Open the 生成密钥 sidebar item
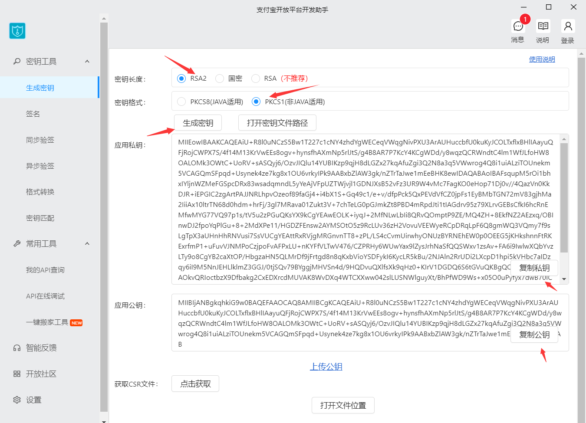The image size is (586, 423). (49, 87)
